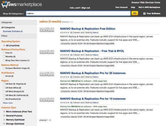Check the 64-bit architecture filter

tap(4, 76)
